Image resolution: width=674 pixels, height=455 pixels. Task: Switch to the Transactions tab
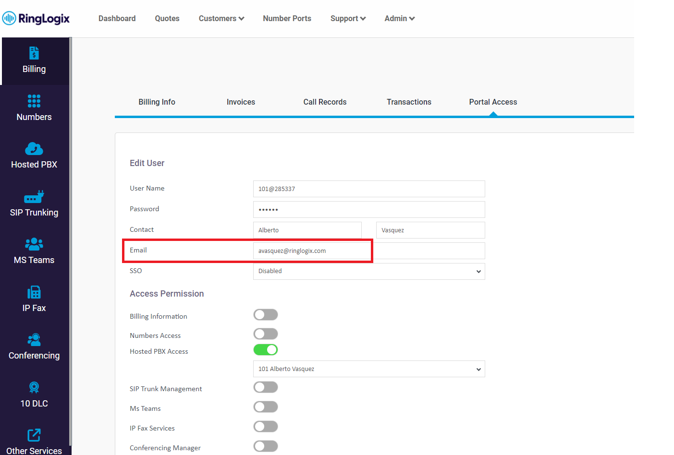pyautogui.click(x=409, y=102)
